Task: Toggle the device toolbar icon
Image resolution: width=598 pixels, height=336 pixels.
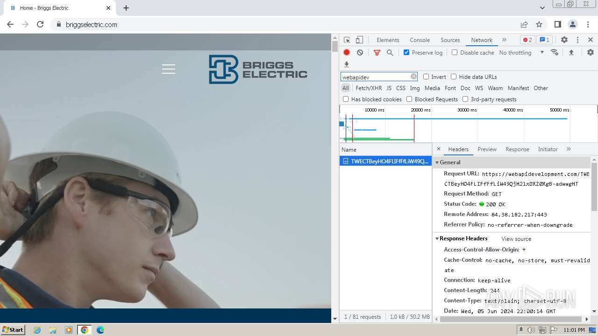Action: (x=359, y=40)
